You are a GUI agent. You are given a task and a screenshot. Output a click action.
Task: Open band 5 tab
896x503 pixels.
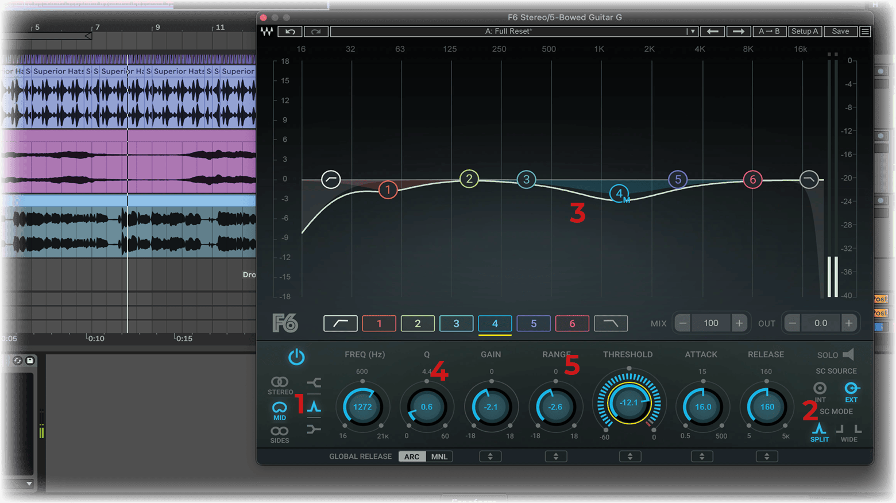pyautogui.click(x=534, y=323)
